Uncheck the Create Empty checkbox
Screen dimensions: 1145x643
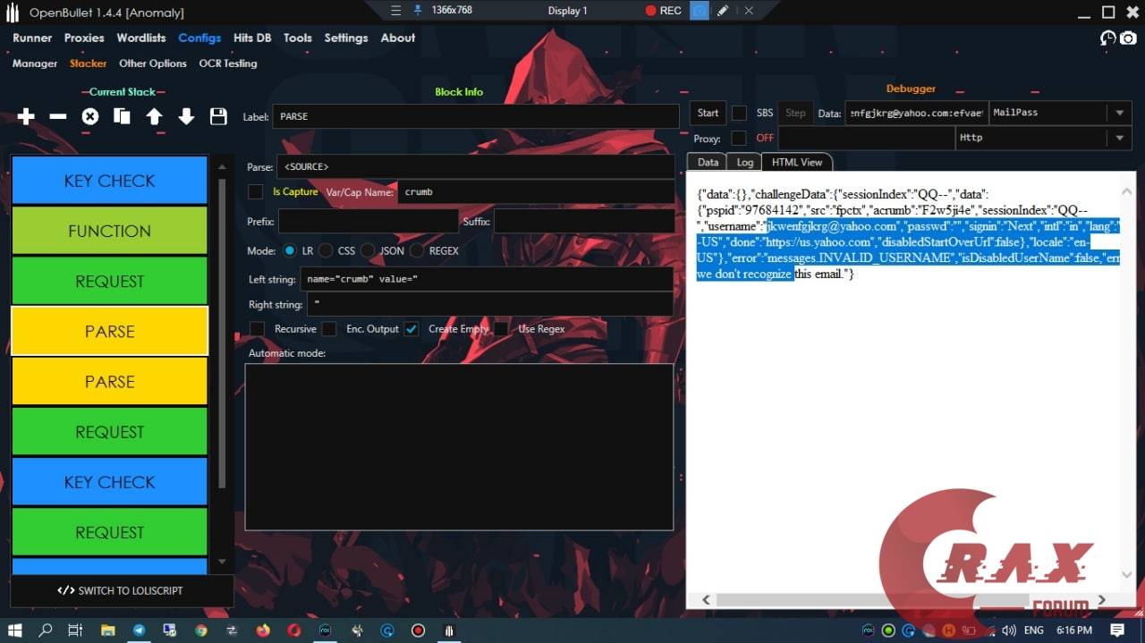point(411,329)
